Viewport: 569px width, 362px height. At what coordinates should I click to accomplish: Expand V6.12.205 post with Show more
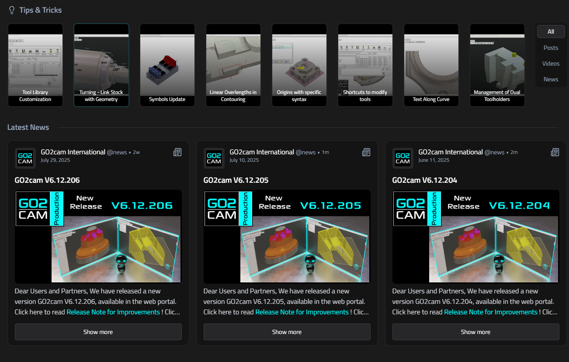coord(287,332)
